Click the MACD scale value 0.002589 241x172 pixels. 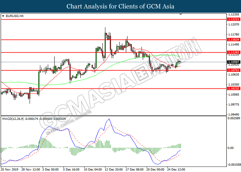[x=234, y=118]
